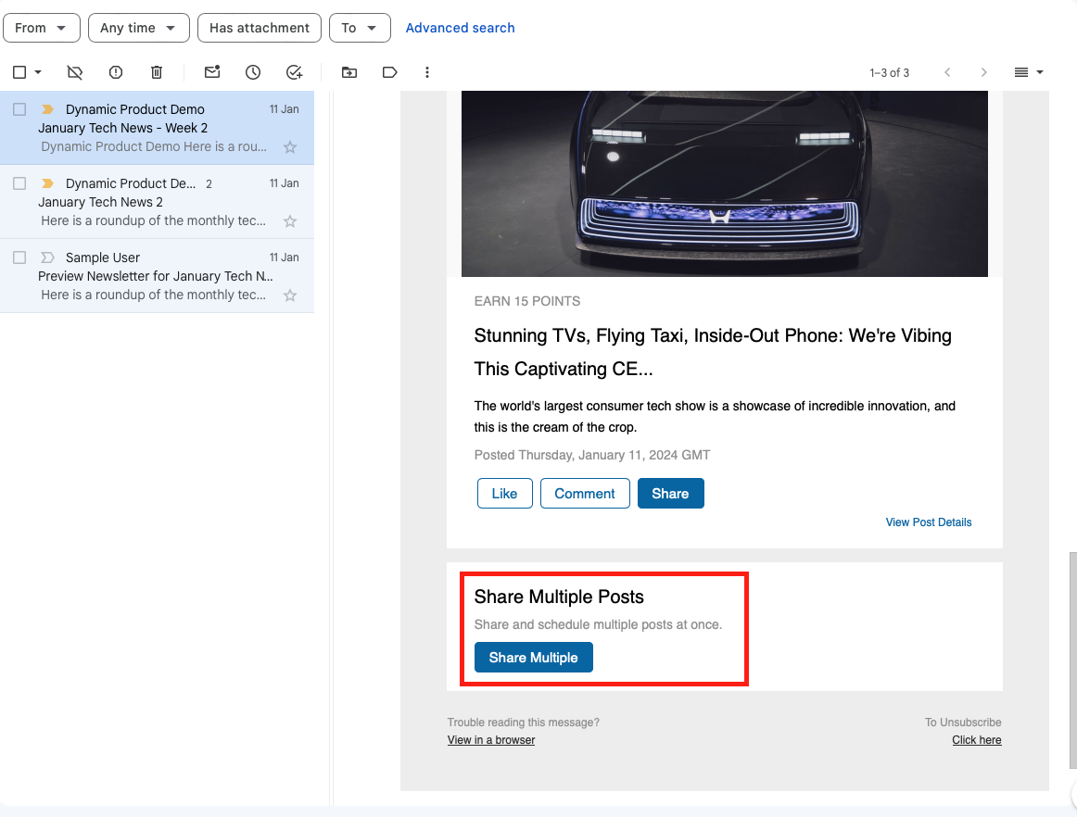1077x817 pixels.
Task: Click the 1–3 of 3 message count
Action: (890, 73)
